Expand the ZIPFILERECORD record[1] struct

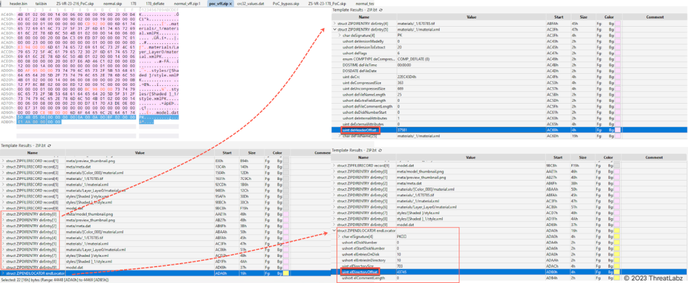[x=3, y=162]
